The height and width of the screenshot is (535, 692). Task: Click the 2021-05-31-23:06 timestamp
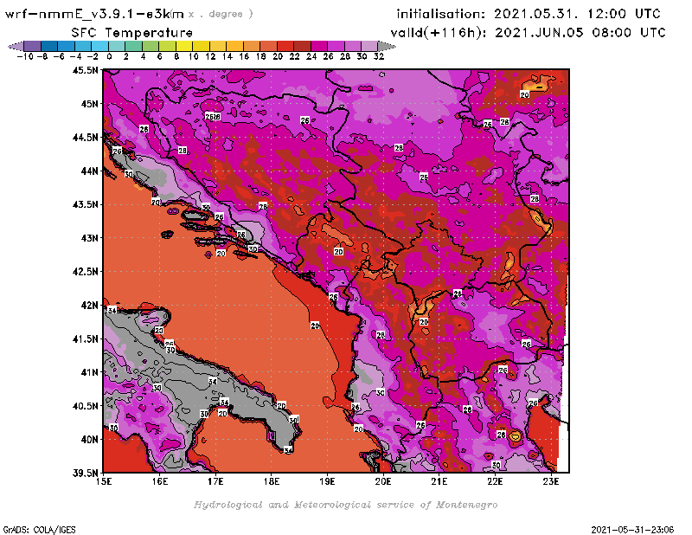pos(633,530)
